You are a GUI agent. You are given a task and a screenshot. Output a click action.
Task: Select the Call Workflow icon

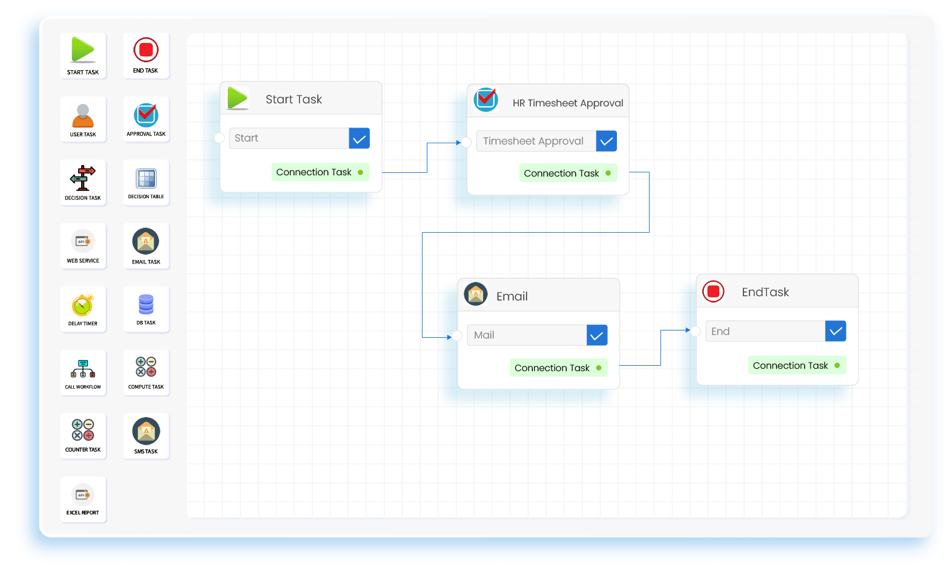[x=83, y=373]
